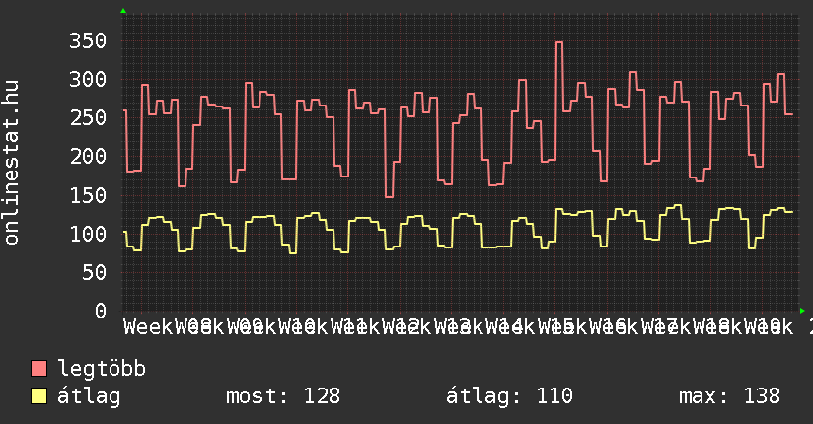Click the yellow átlag legend swatch
Image resolution: width=813 pixels, height=424 pixels.
click(x=38, y=396)
